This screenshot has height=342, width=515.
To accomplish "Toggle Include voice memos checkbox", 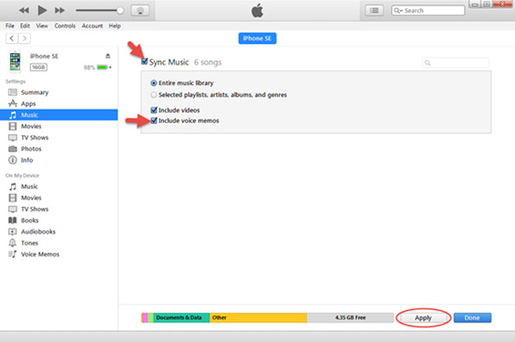I will coord(154,120).
